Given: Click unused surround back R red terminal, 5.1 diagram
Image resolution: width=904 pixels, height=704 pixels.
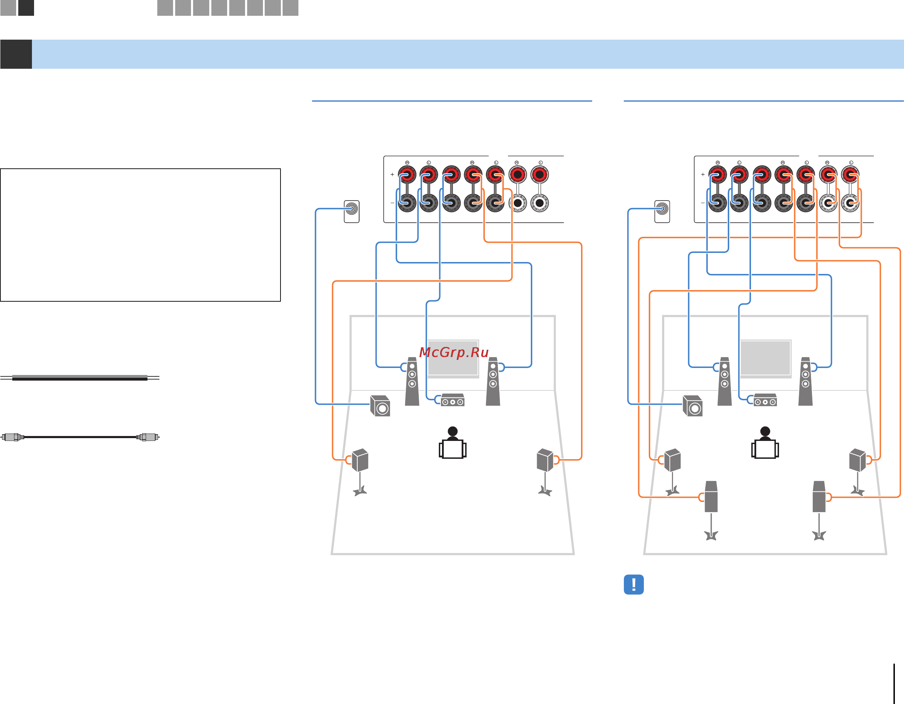Looking at the screenshot, I should [x=517, y=175].
